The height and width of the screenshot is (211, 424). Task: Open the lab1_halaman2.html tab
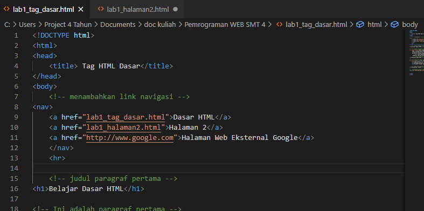coord(138,10)
